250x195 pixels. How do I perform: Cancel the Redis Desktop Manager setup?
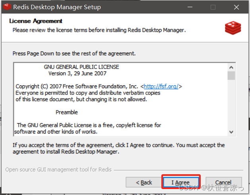[x=224, y=182]
